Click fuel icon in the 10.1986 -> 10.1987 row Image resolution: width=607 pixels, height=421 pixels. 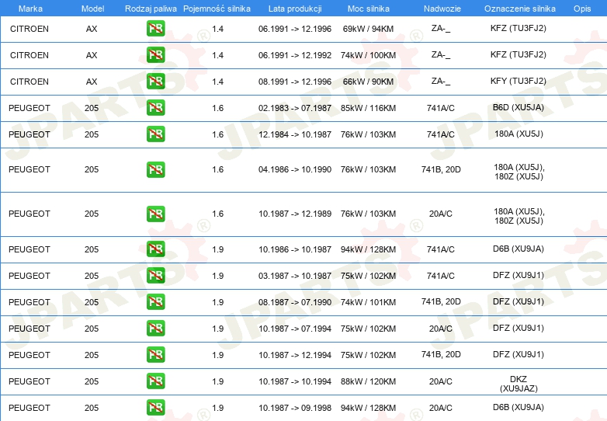click(155, 249)
